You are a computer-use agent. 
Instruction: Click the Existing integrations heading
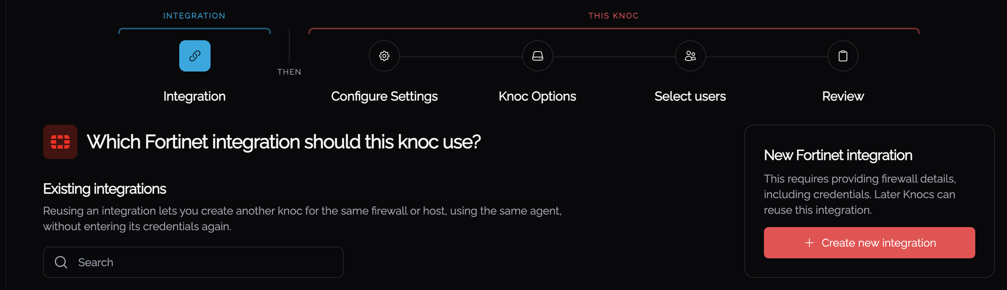104,189
